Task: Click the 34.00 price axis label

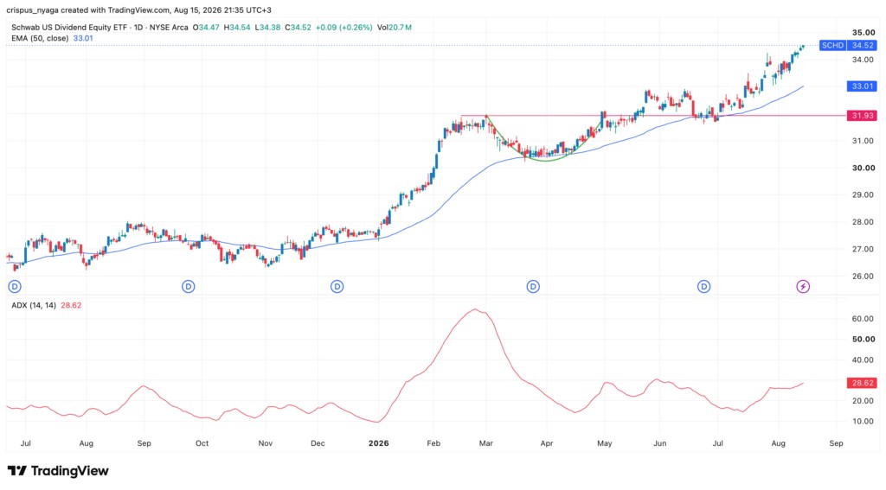Action: 864,60
